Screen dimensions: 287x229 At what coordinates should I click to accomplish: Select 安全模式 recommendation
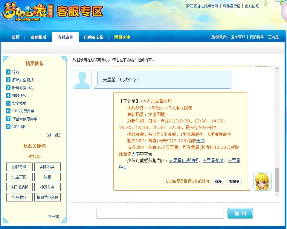tap(19, 103)
